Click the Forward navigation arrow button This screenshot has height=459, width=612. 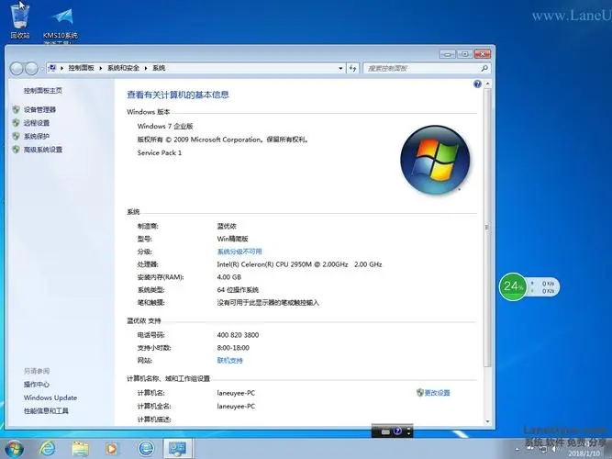coord(31,68)
